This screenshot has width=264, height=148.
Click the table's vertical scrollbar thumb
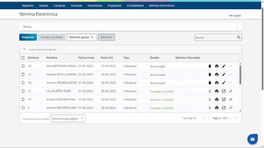point(240,75)
